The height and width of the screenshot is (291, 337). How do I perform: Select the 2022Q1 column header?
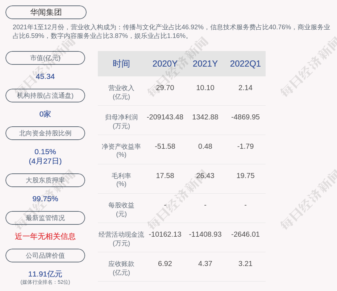tap(245, 64)
